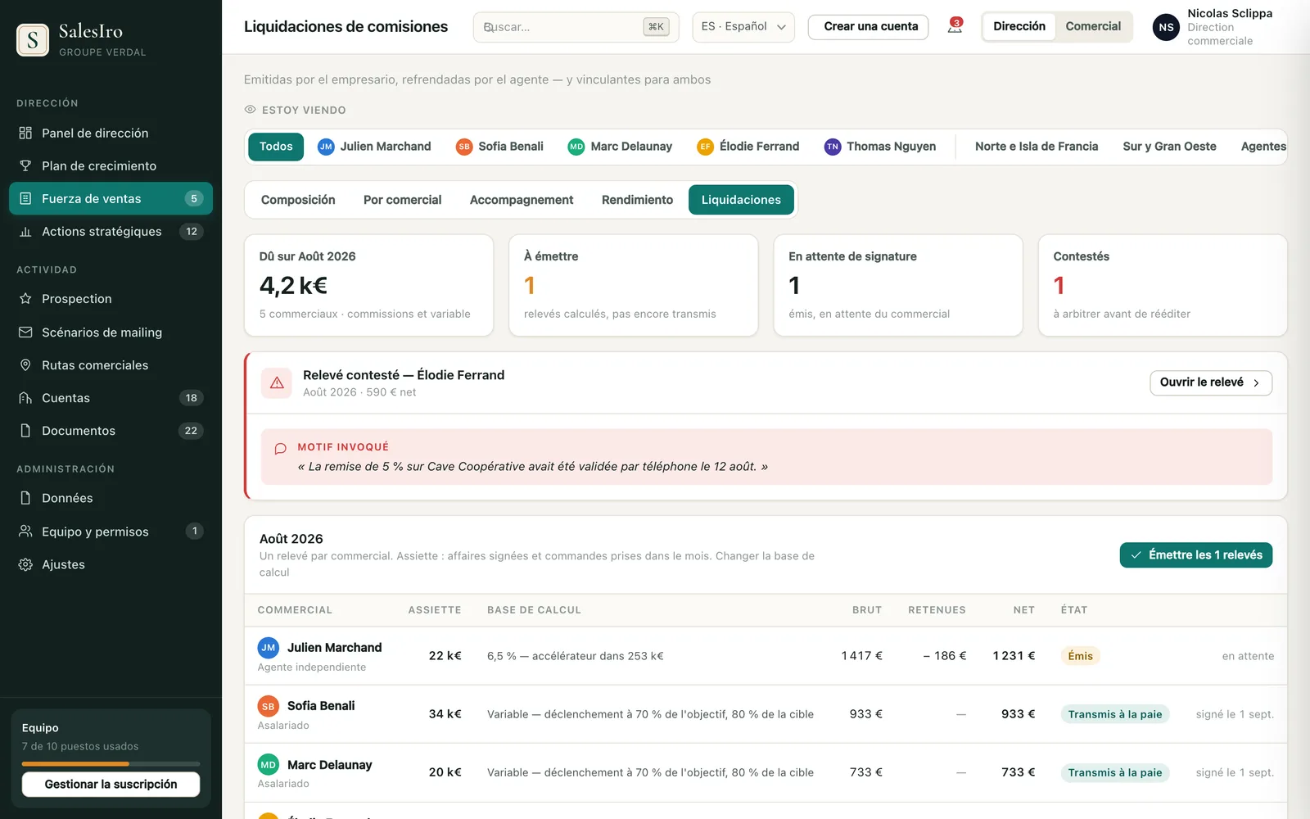Open Scénarios de mailing envelope icon
The height and width of the screenshot is (819, 1310).
pyautogui.click(x=25, y=333)
